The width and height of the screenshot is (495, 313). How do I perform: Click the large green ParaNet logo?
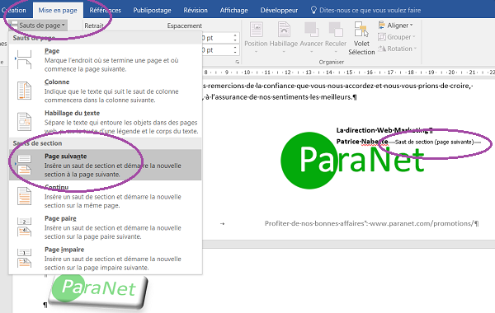click(x=352, y=161)
